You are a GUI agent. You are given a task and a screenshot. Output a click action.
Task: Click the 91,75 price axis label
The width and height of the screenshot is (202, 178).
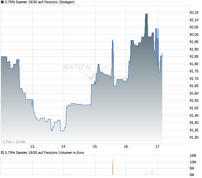pos(194,71)
